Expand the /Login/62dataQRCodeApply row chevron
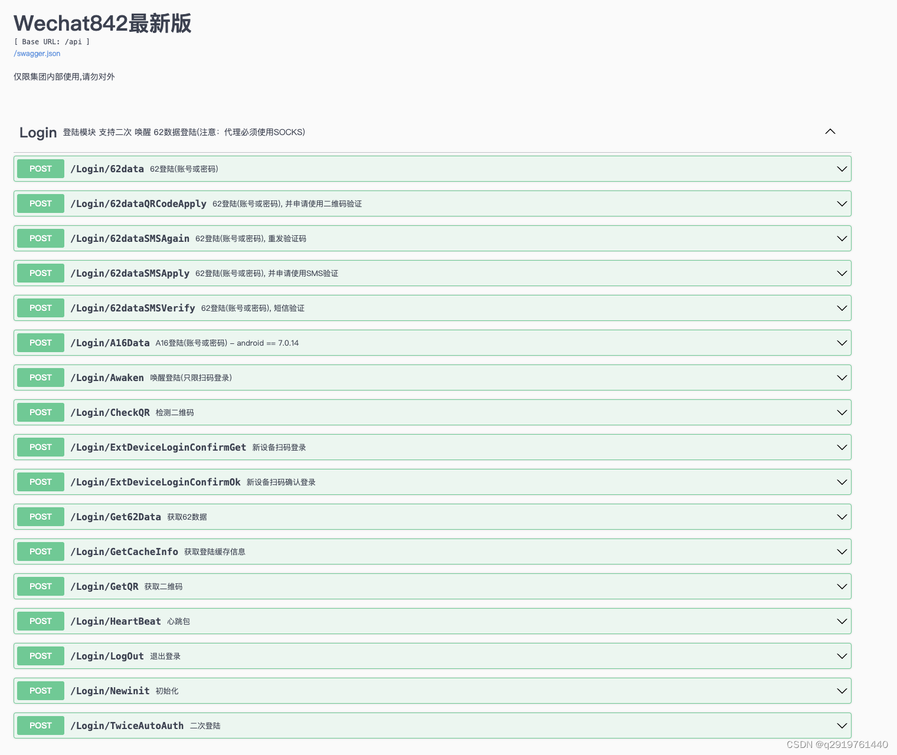This screenshot has height=755, width=897. [842, 203]
